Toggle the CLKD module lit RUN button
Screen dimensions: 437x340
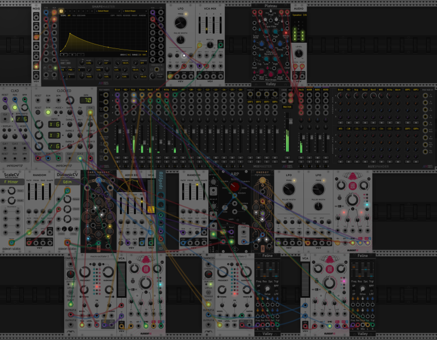click(x=15, y=108)
